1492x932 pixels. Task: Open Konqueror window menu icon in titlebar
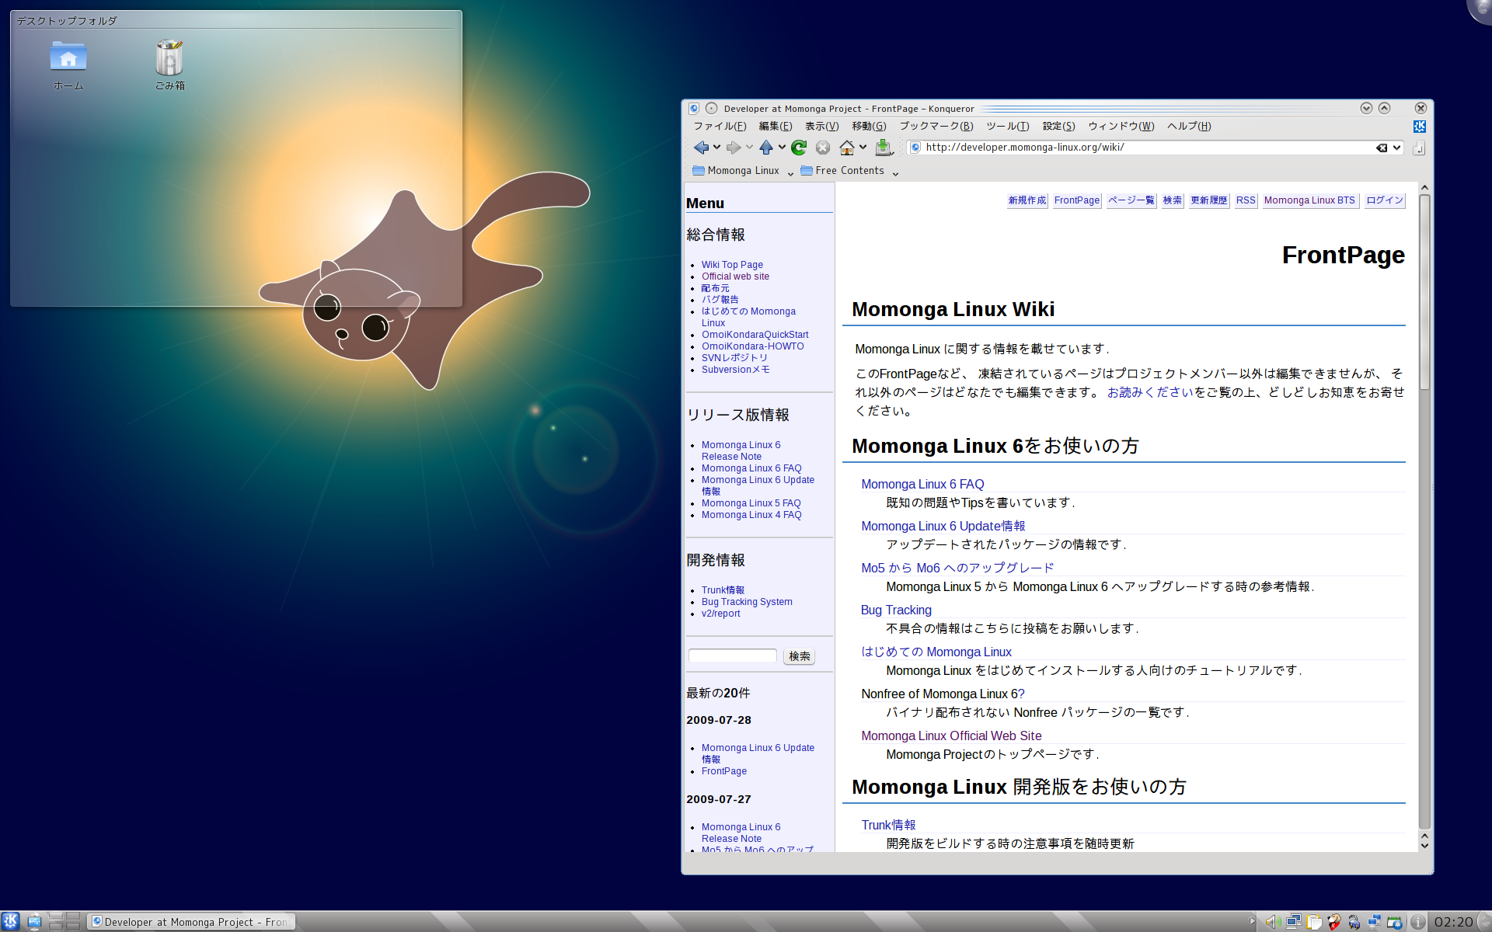(694, 109)
